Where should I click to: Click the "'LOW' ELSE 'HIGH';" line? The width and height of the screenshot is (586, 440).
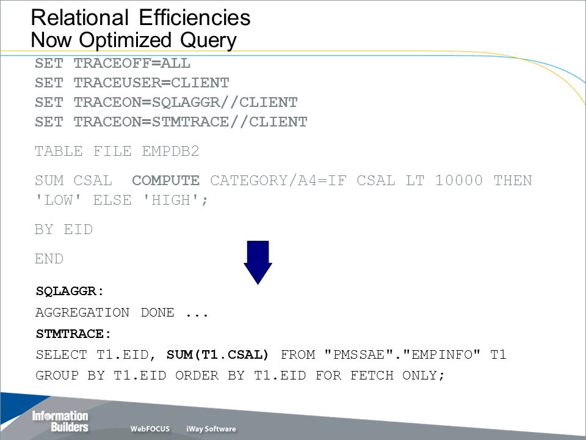pos(121,200)
